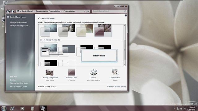The height and width of the screenshot is (111, 198).
Task: Open Sounds Windows Default settings
Action: tap(93, 75)
